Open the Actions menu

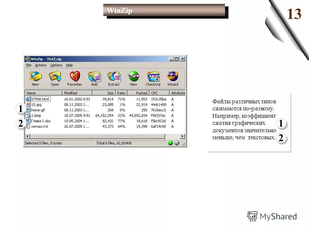coord(41,65)
